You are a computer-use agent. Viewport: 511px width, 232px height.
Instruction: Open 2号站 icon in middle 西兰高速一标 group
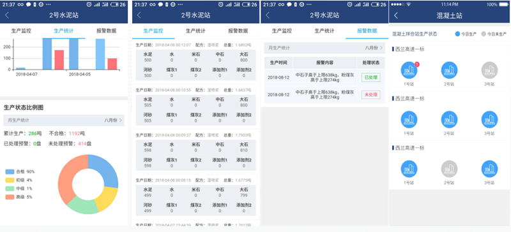point(449,119)
